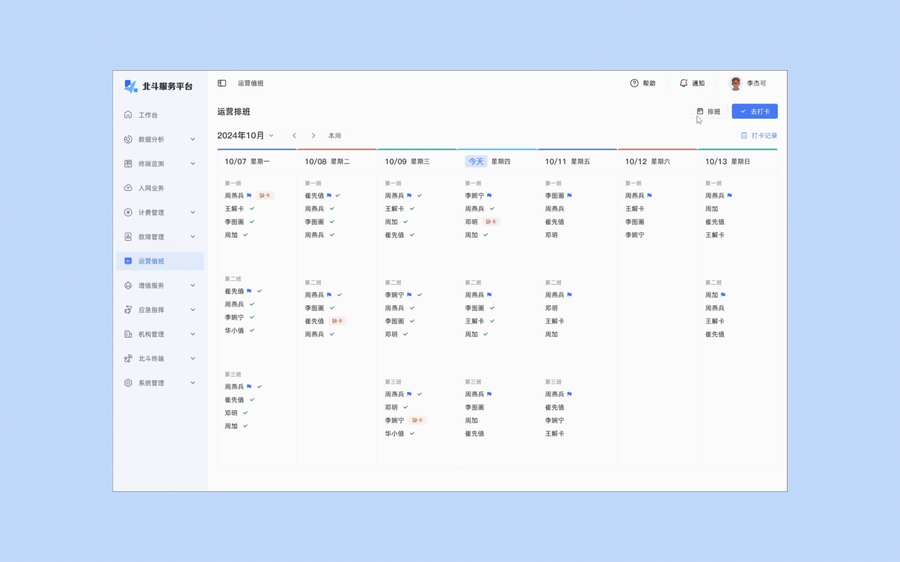The height and width of the screenshot is (562, 900).
Task: Click the 数据分析 sidebar icon
Action: (128, 139)
